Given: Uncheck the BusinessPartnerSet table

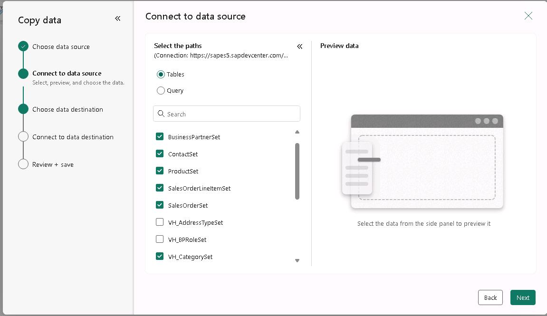Looking at the screenshot, I should (x=160, y=136).
